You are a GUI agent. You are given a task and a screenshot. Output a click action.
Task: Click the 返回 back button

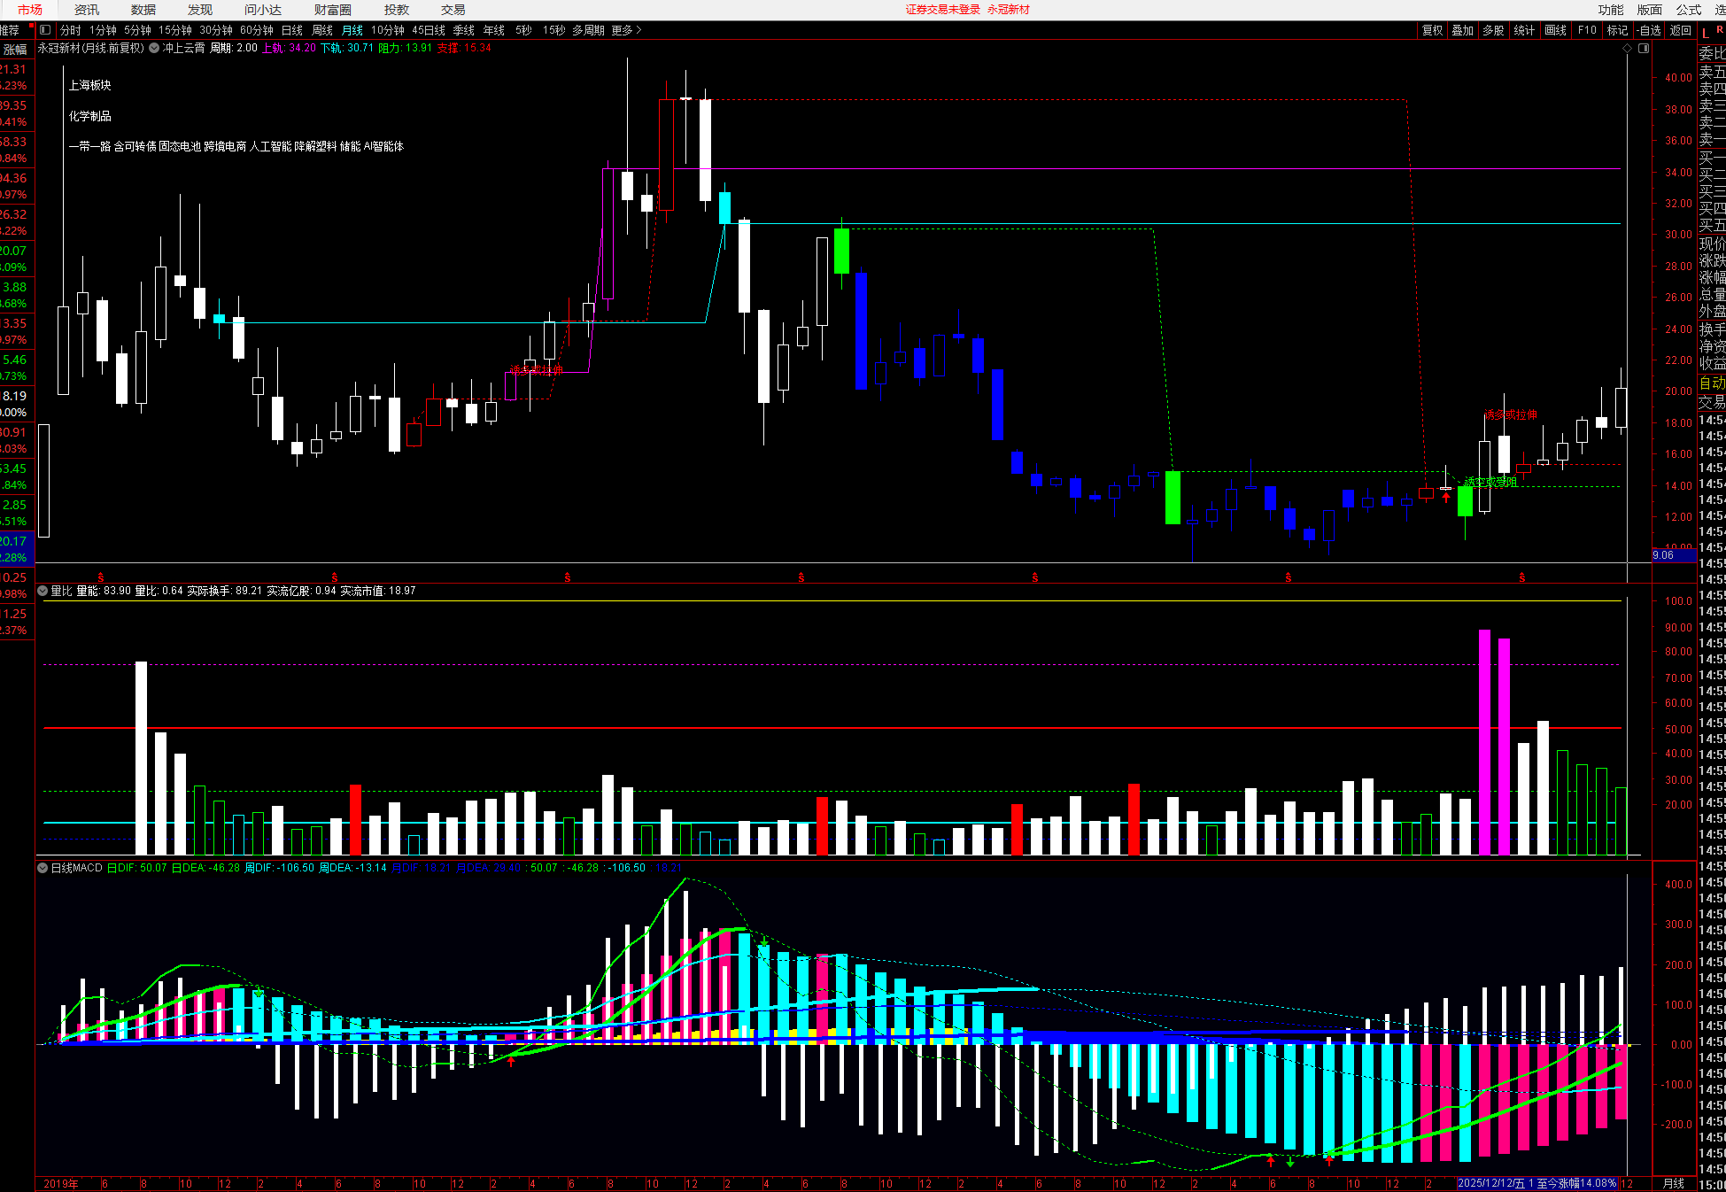coord(1680,30)
